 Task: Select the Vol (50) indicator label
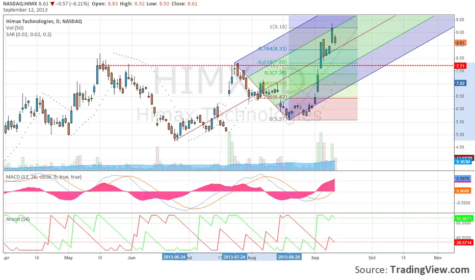15,28
